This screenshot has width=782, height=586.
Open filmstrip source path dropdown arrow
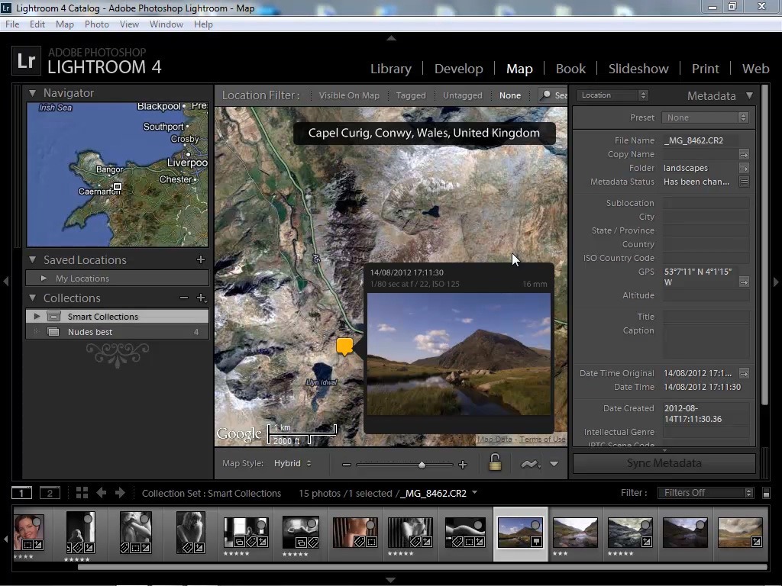(474, 492)
